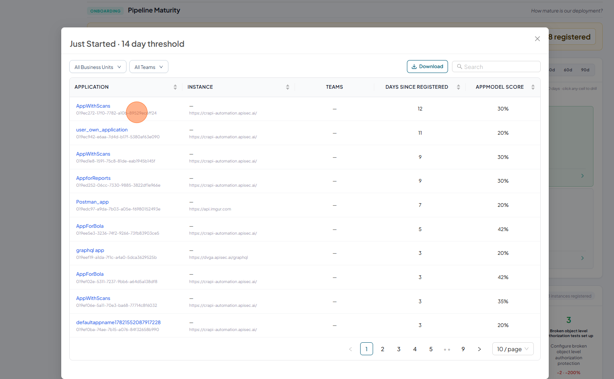614x379 pixels.
Task: Open the graphql app link
Action: pyautogui.click(x=90, y=250)
